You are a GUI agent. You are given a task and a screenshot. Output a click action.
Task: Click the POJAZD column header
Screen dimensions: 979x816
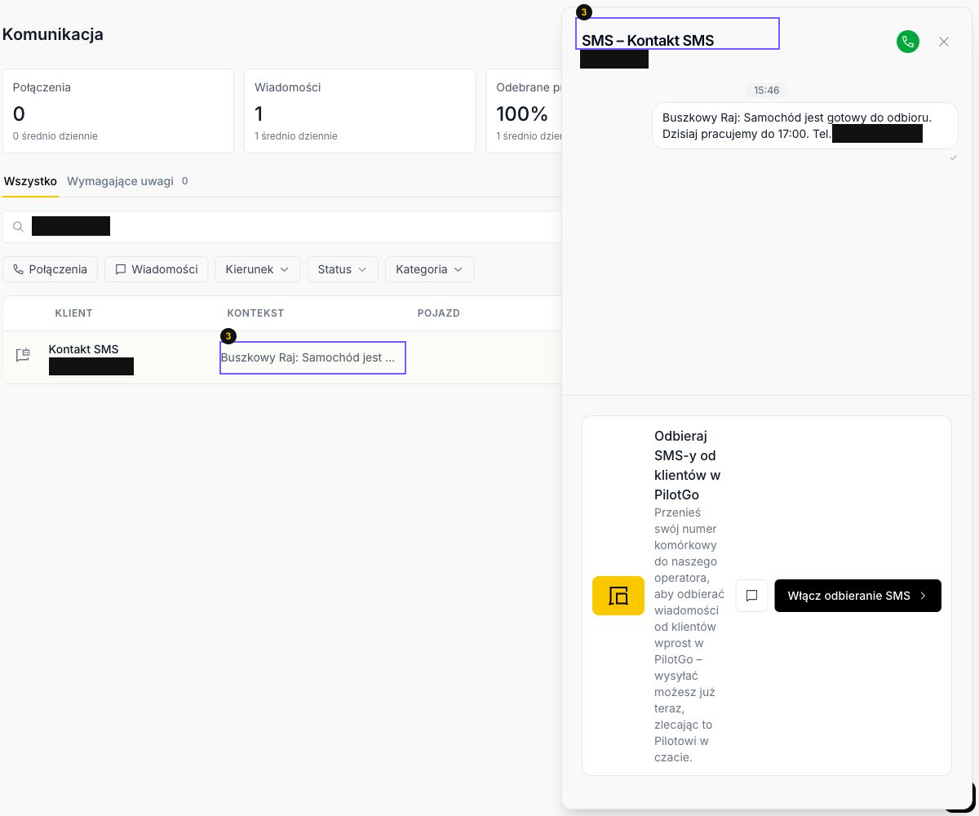(439, 313)
